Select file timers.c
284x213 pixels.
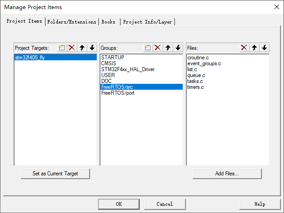click(x=228, y=87)
